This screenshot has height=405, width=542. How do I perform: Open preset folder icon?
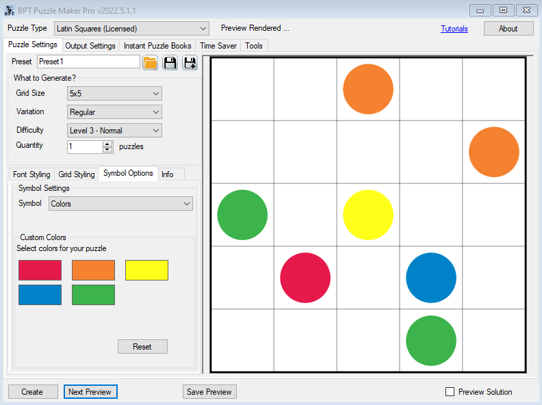pos(150,63)
